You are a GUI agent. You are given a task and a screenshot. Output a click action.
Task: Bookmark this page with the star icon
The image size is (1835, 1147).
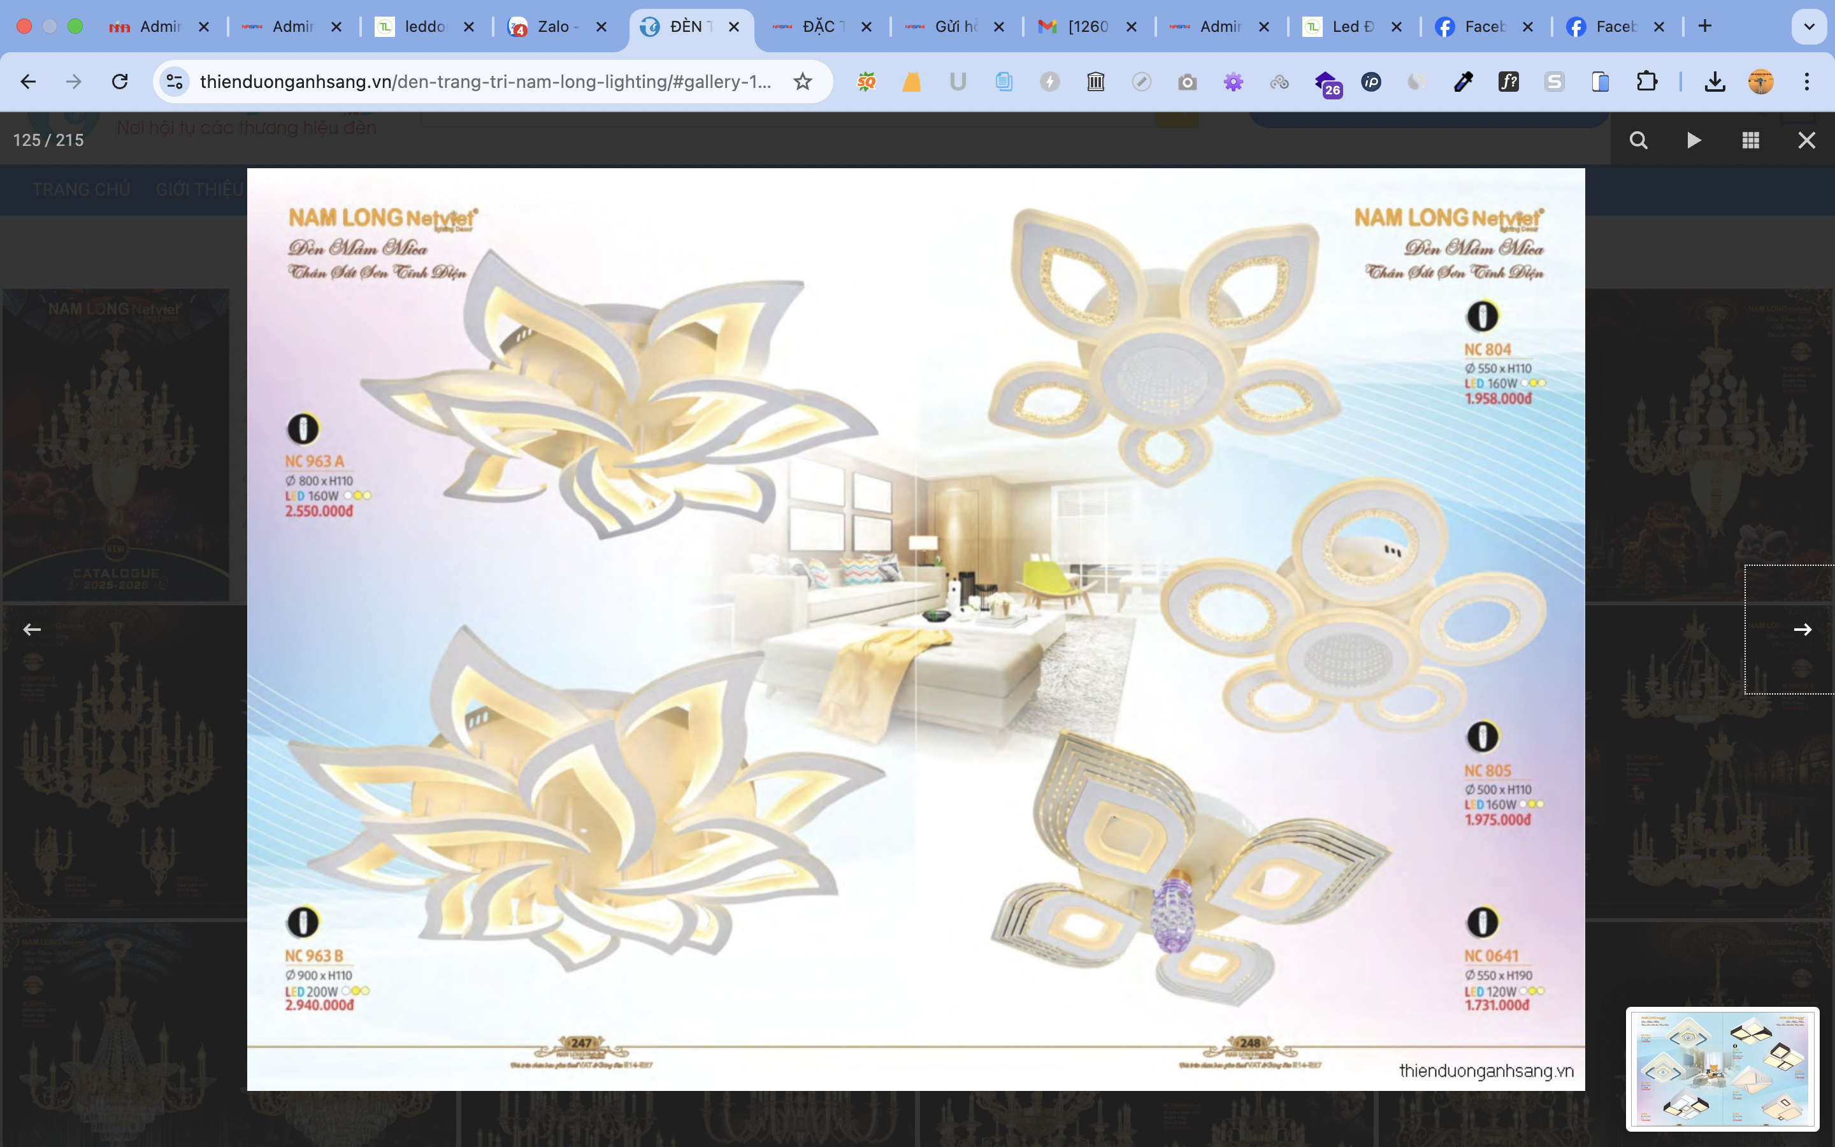pos(802,81)
